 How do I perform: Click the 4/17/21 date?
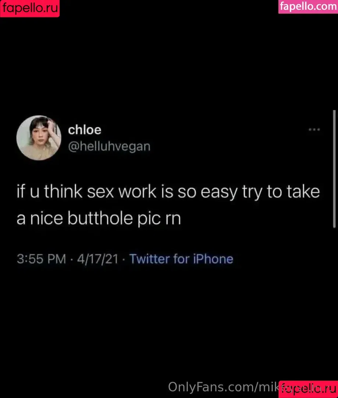pos(98,259)
